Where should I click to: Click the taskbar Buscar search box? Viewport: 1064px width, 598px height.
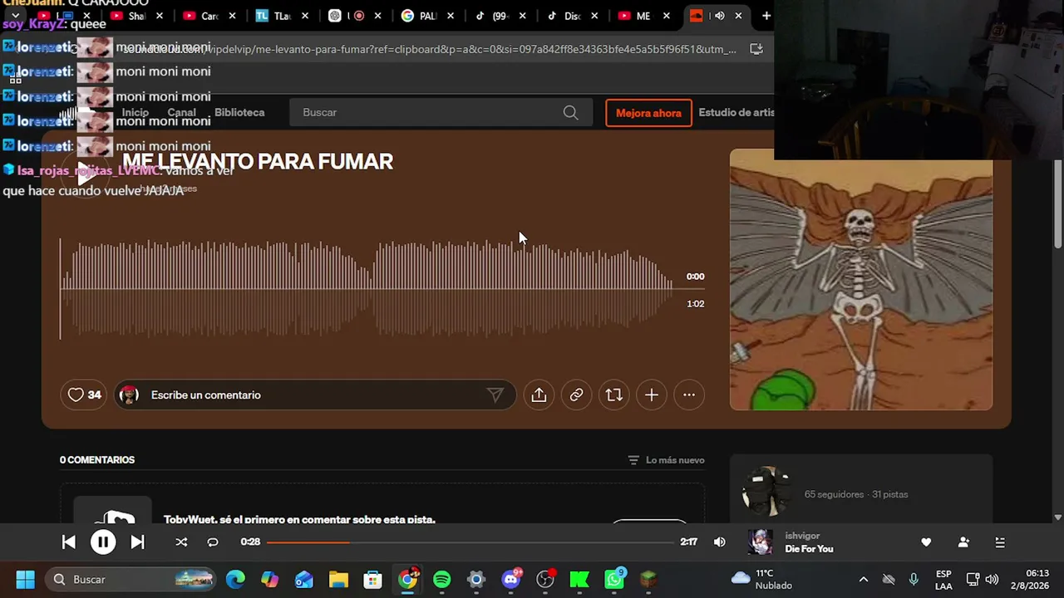[x=129, y=580]
